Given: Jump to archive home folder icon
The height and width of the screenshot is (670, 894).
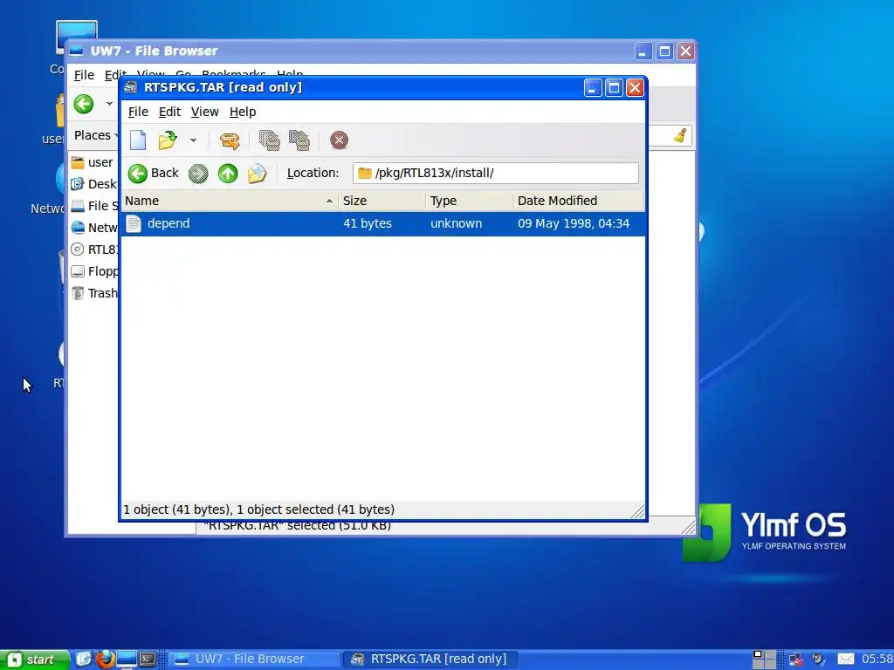Looking at the screenshot, I should coord(258,174).
